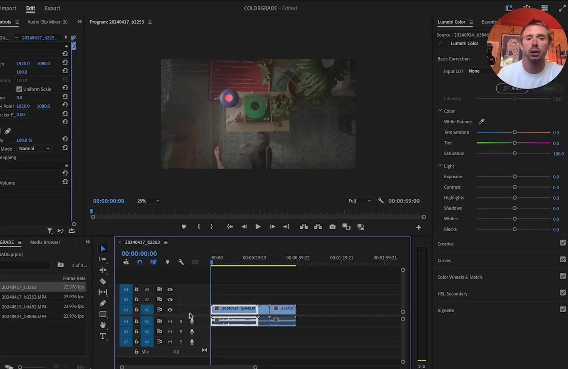This screenshot has height=369, width=568.
Task: Open the zoom level 25% dropdown
Action: [148, 201]
